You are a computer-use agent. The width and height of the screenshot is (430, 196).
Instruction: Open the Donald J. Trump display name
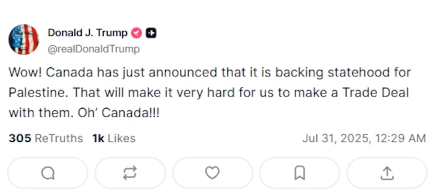point(87,33)
